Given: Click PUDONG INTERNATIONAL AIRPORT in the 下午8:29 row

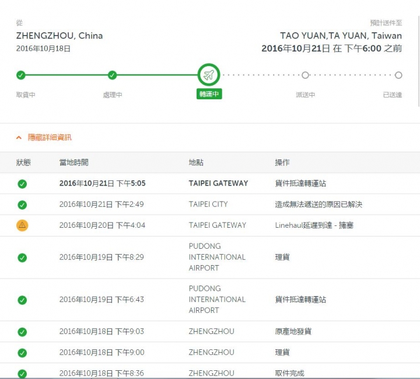Looking at the screenshot, I should (x=217, y=257).
